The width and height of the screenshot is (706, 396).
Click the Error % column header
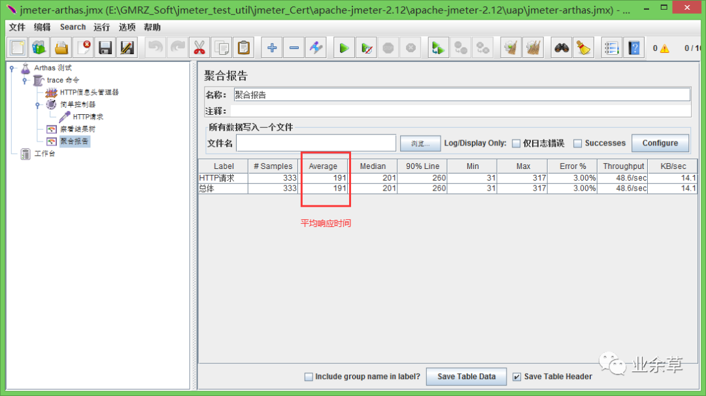click(573, 166)
